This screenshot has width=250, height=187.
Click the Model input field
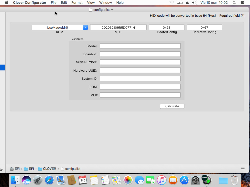(140, 46)
